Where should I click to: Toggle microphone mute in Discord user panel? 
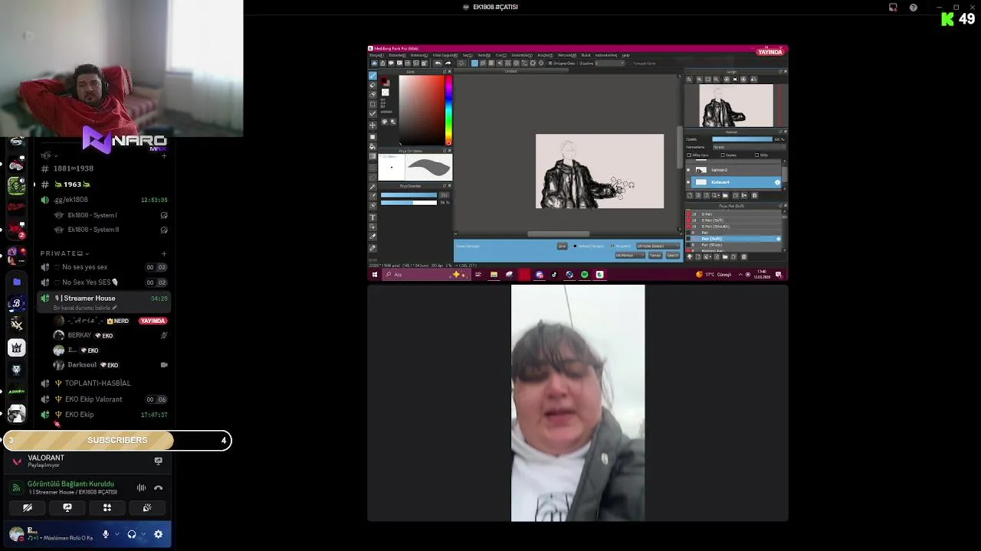[106, 534]
